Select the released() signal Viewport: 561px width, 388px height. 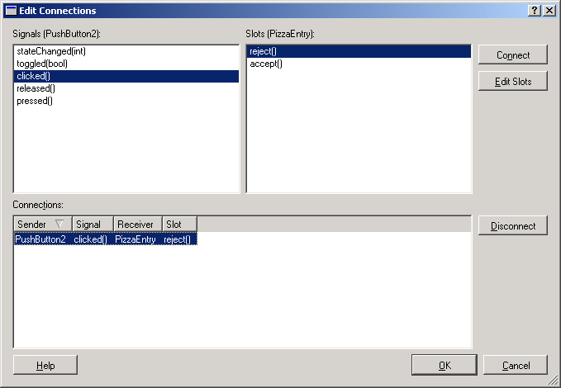pyautogui.click(x=36, y=88)
